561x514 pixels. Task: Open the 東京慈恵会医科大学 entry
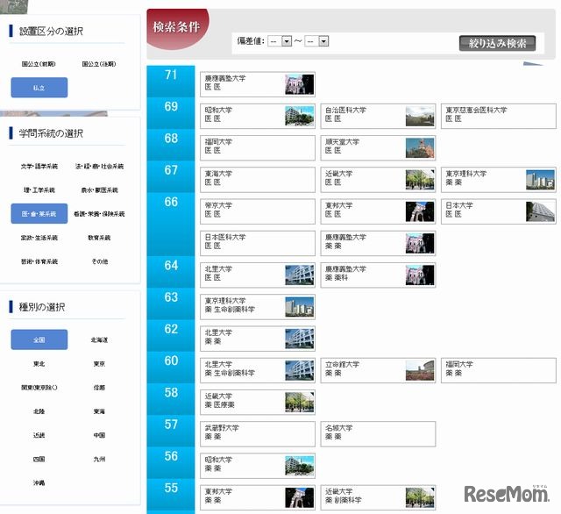click(x=498, y=116)
